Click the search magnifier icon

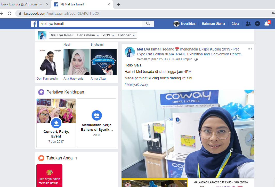pyautogui.click(x=148, y=23)
